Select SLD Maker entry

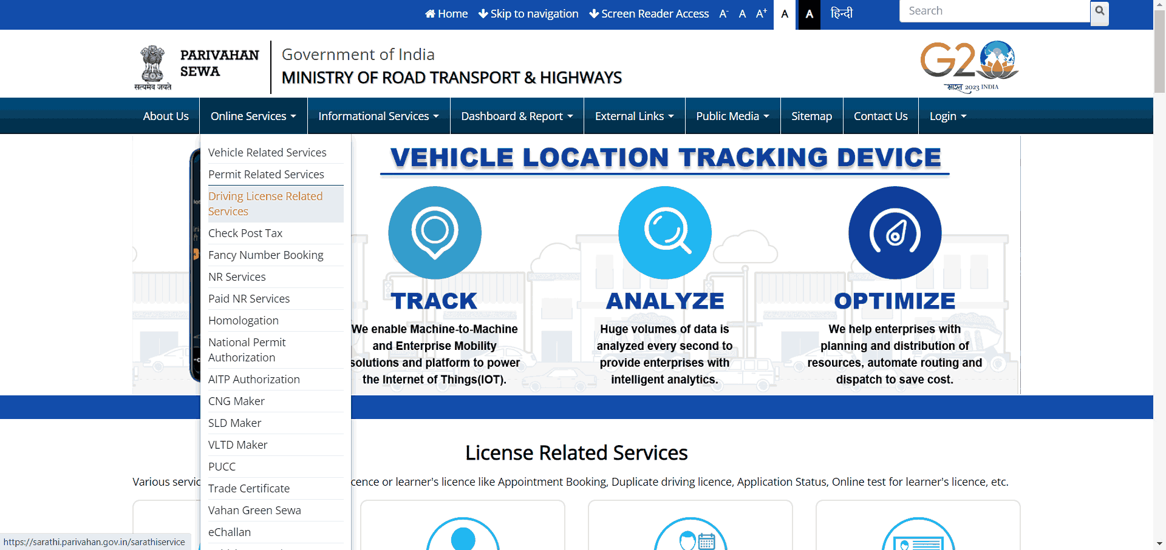click(276, 423)
